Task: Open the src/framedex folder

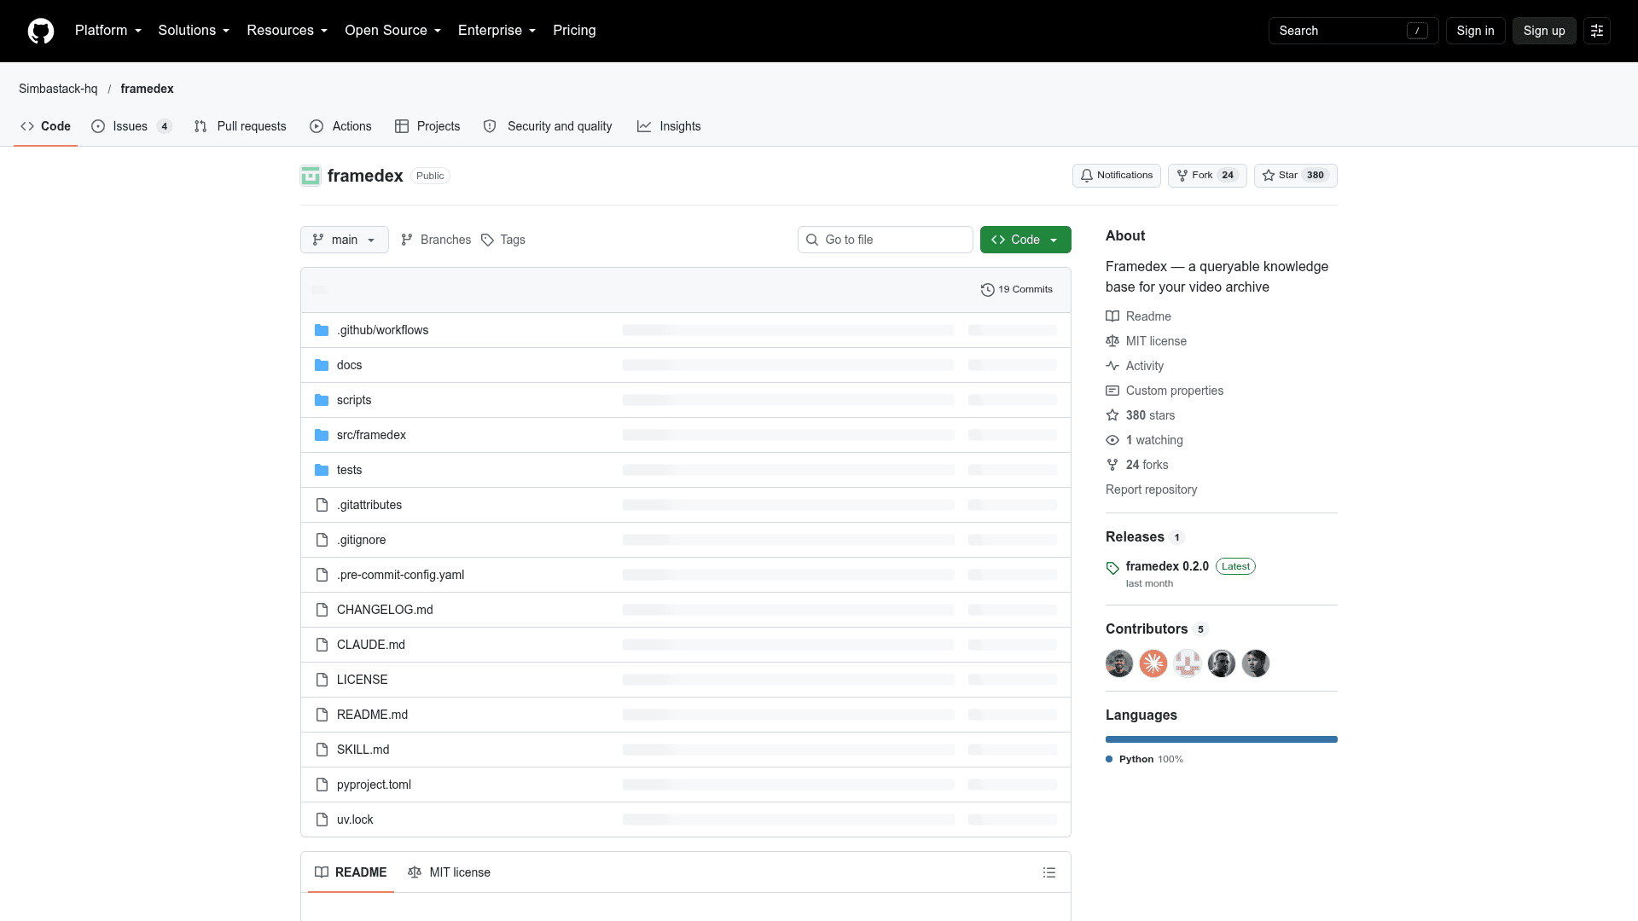Action: pyautogui.click(x=371, y=435)
